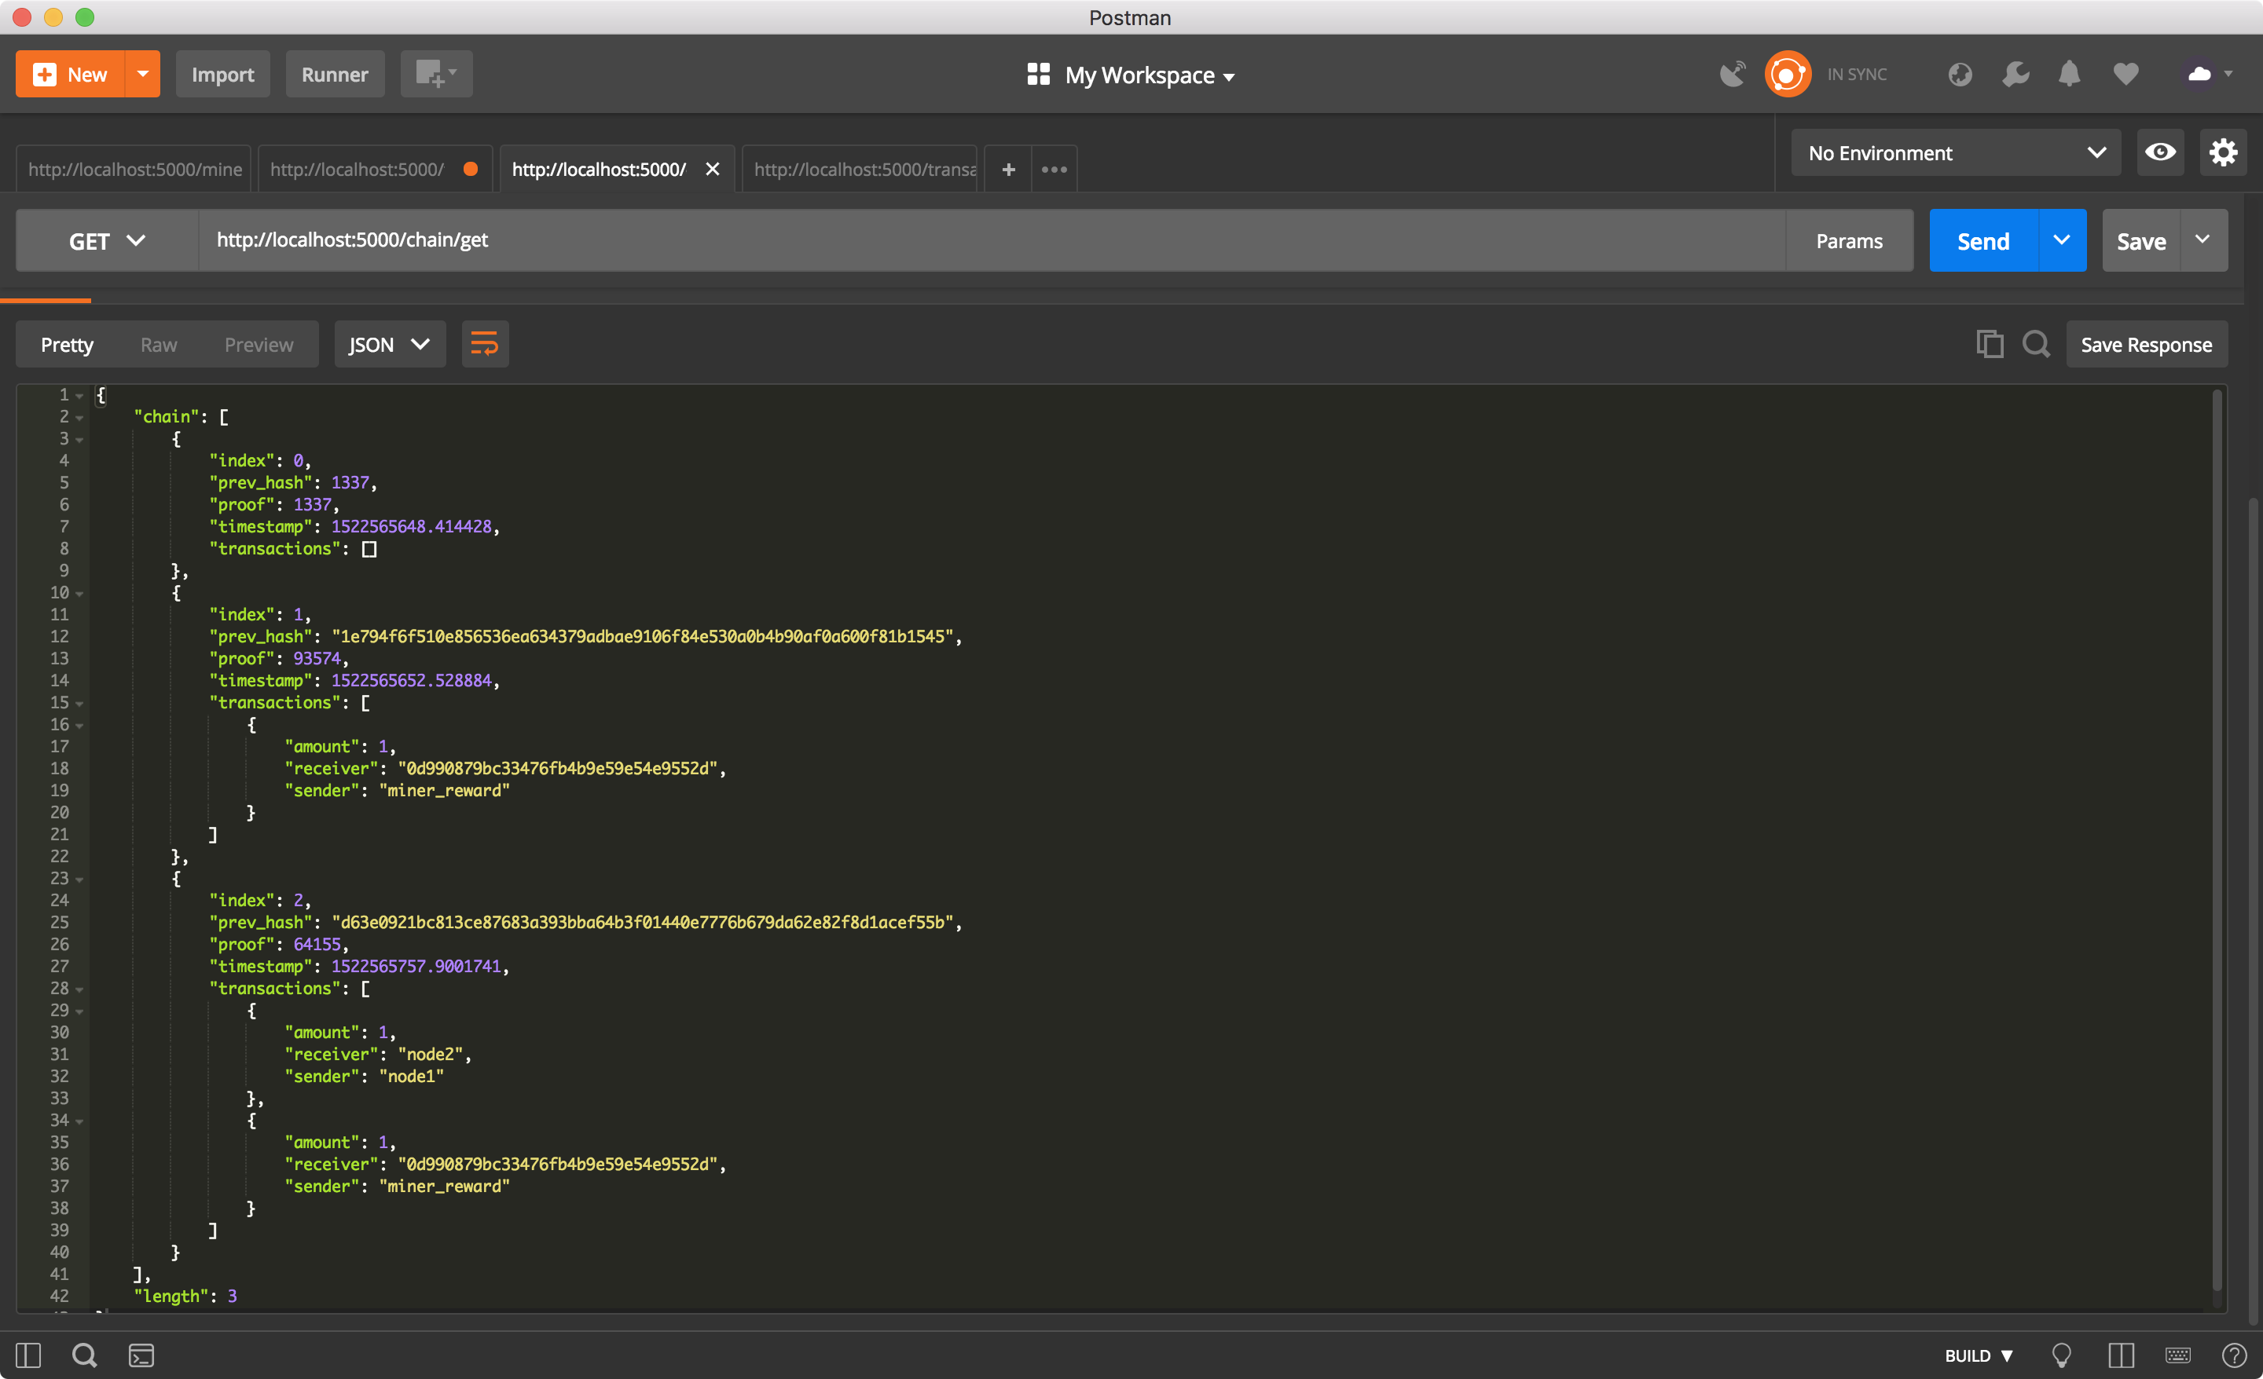Image resolution: width=2263 pixels, height=1379 pixels.
Task: Open the browse globe icon
Action: coord(1960,75)
